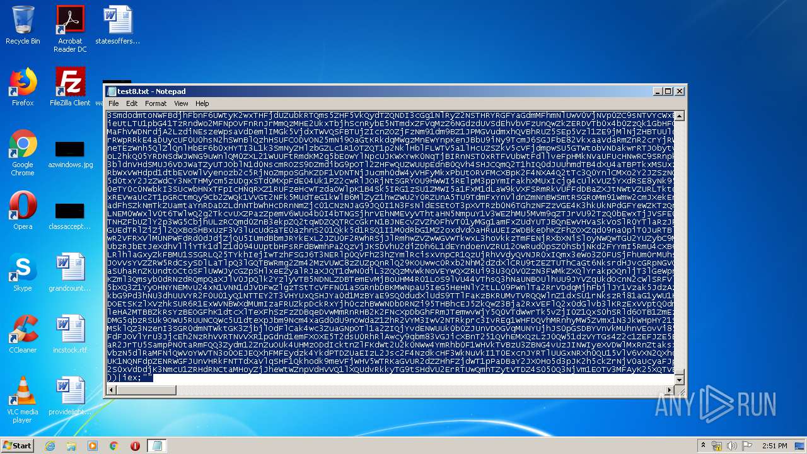Select the providelight Word document

(70, 396)
